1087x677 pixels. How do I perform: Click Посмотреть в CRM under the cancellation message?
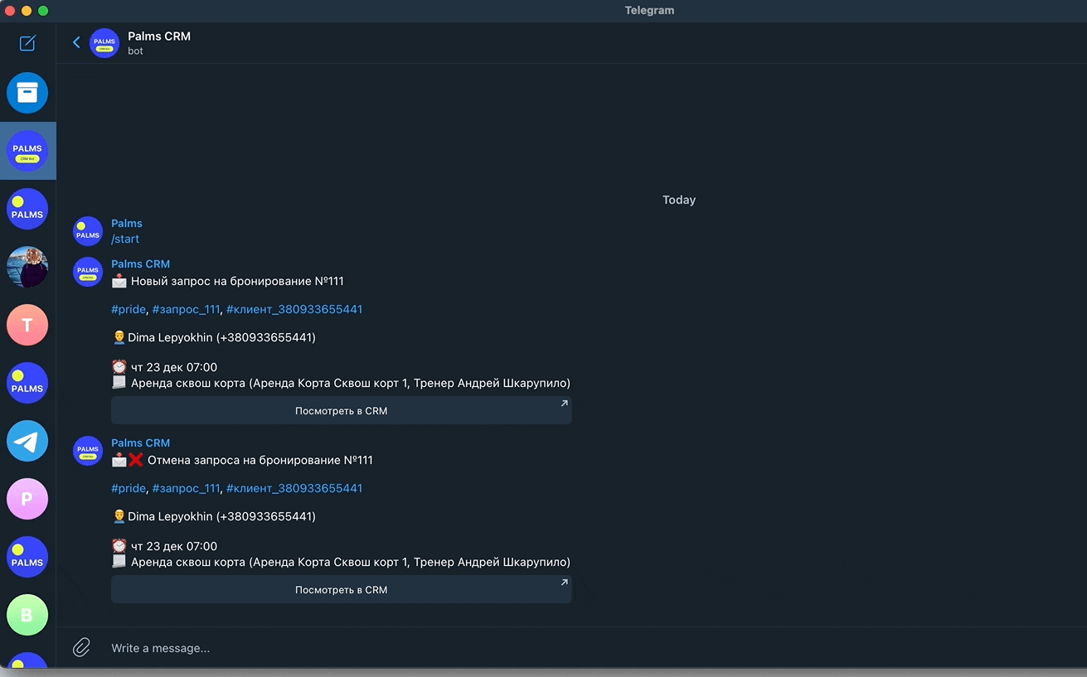(x=342, y=589)
